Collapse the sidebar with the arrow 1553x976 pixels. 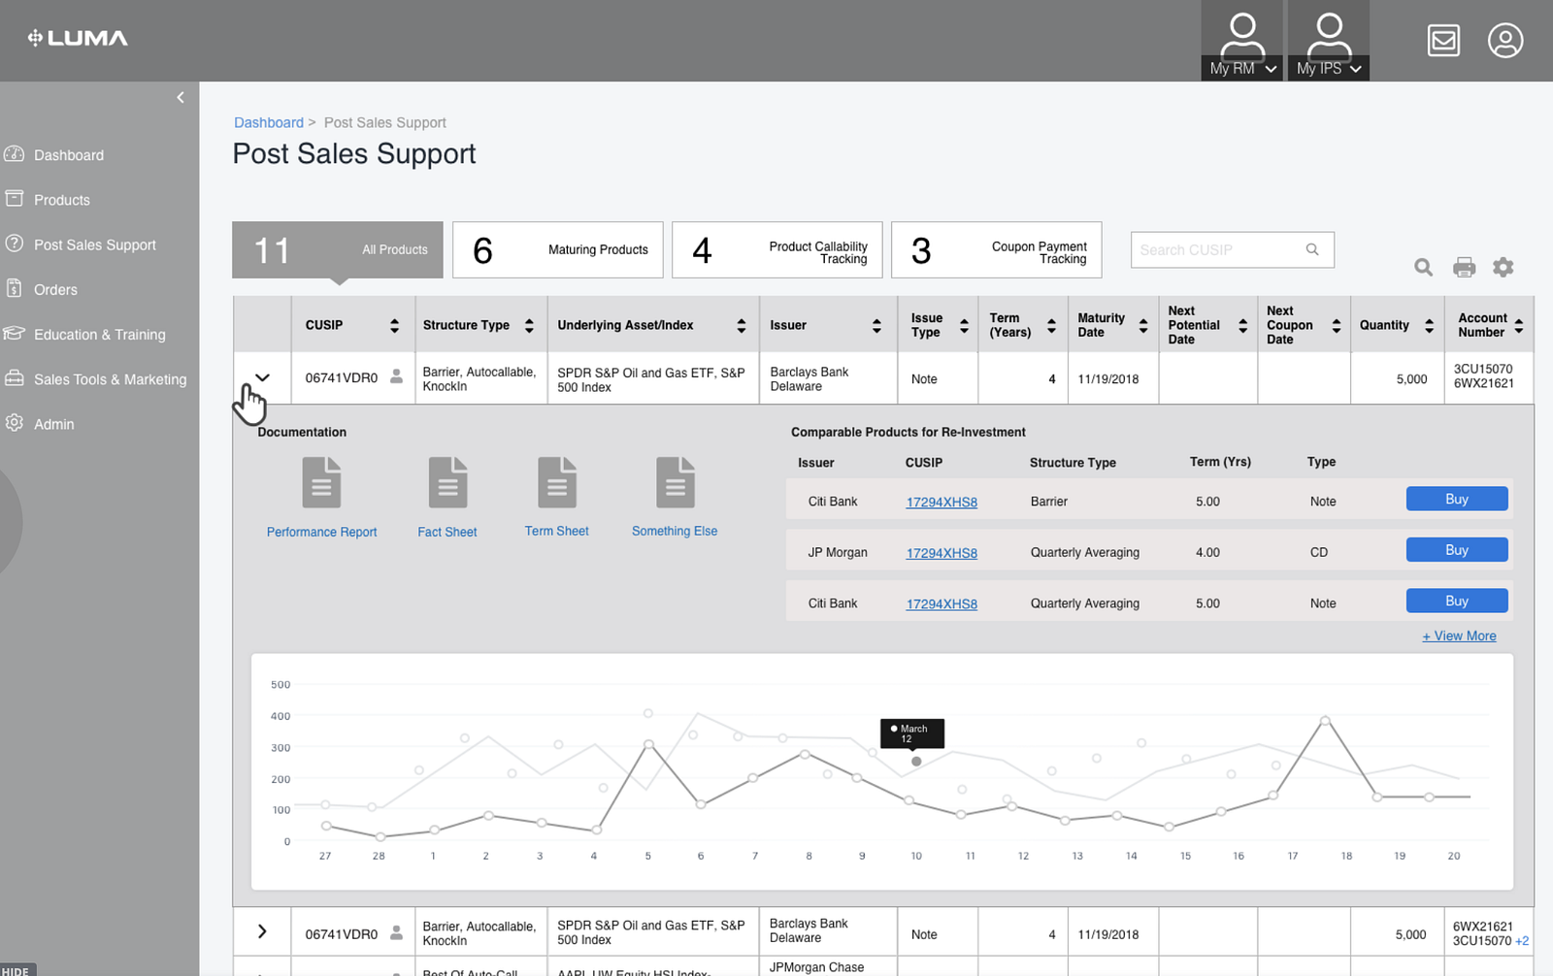pyautogui.click(x=181, y=97)
